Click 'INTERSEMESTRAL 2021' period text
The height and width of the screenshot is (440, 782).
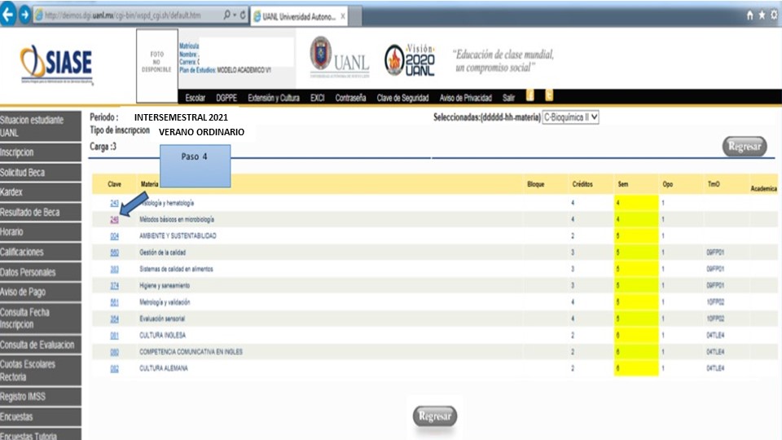(181, 117)
